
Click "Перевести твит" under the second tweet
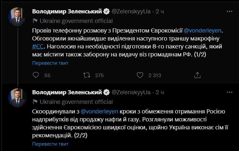coord(50,144)
